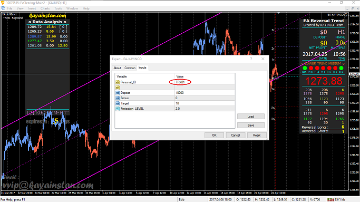Viewport: 360px width, 202px height.
Task: Click the chart shift triangle marker at top
Action: pyautogui.click(x=278, y=13)
